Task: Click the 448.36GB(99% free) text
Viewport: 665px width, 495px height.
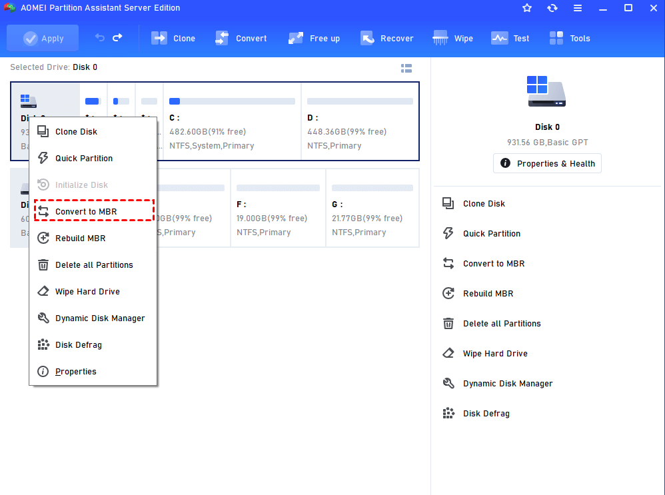Action: point(347,132)
